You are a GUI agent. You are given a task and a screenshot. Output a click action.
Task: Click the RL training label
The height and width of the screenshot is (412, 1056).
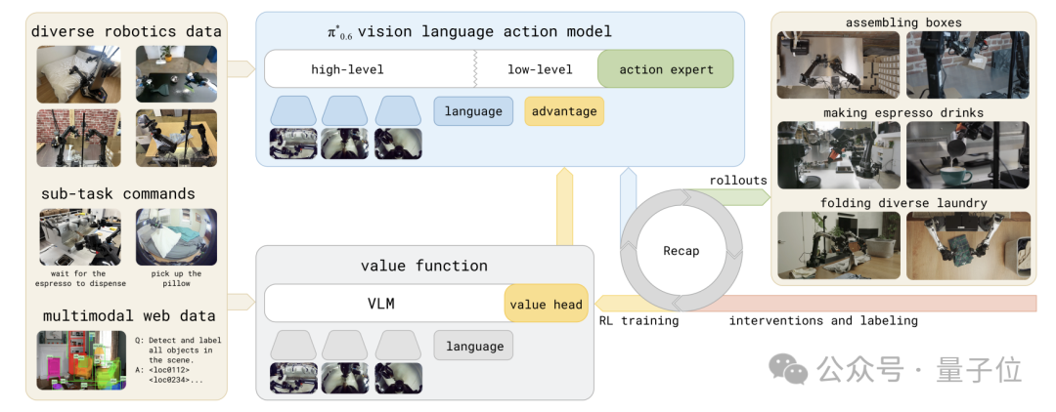(638, 320)
